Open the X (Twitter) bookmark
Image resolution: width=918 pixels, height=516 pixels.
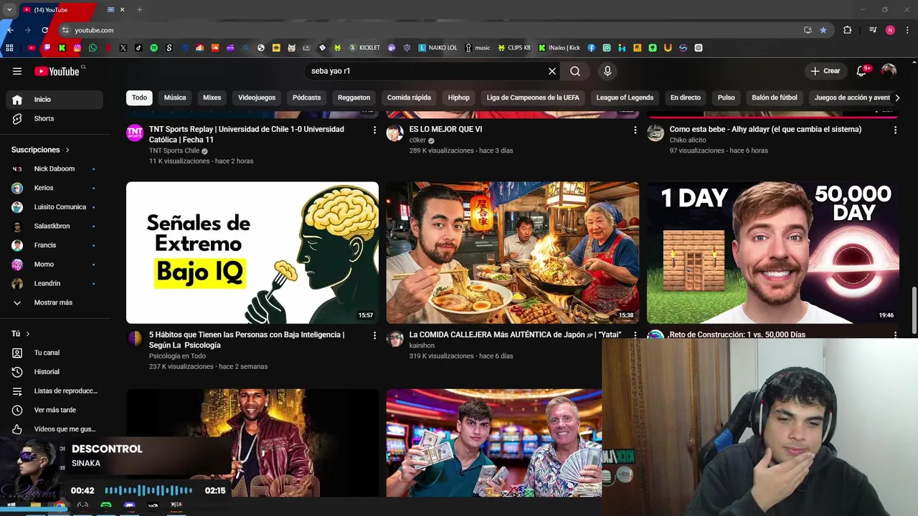point(123,48)
